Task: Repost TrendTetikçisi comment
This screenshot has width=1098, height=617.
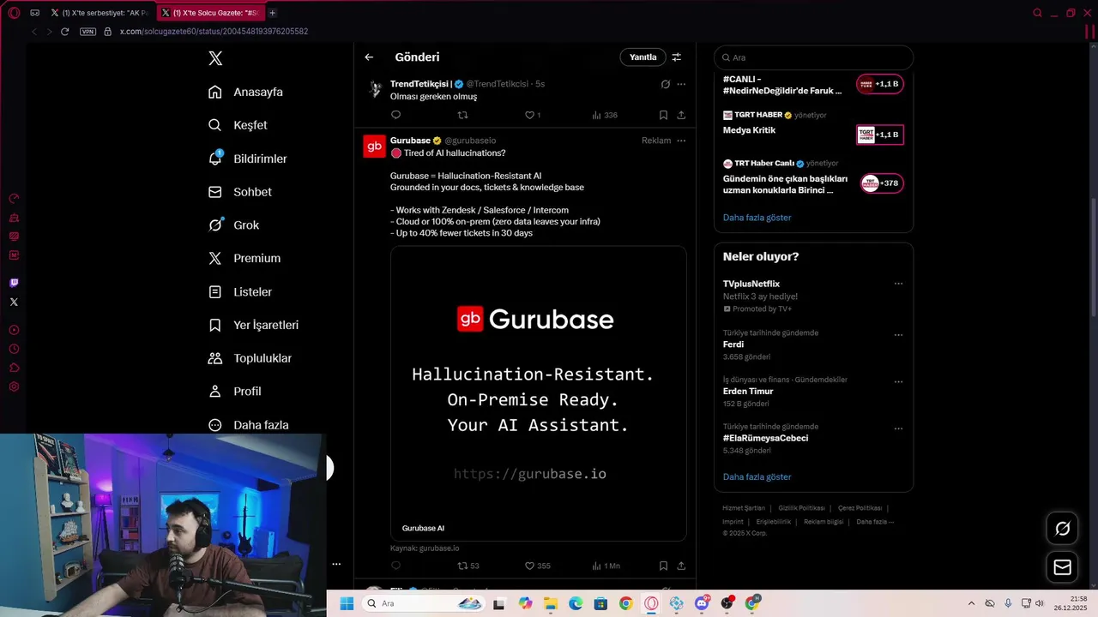Action: [x=462, y=115]
